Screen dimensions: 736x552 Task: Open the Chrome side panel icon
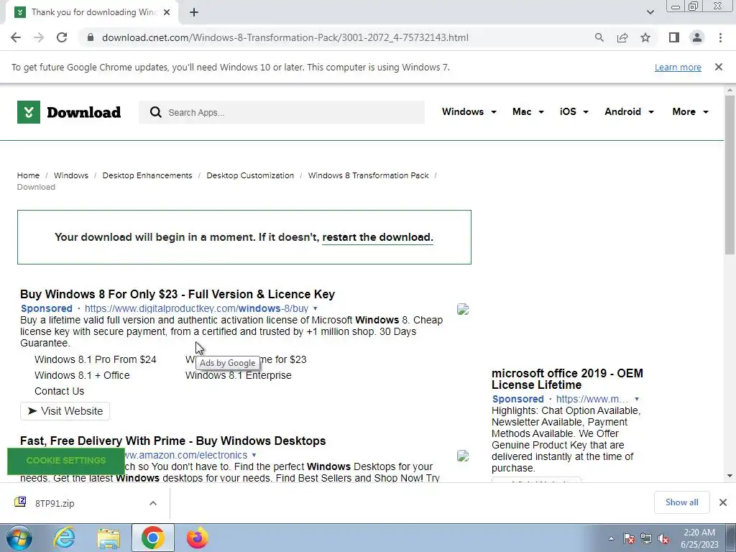[674, 37]
